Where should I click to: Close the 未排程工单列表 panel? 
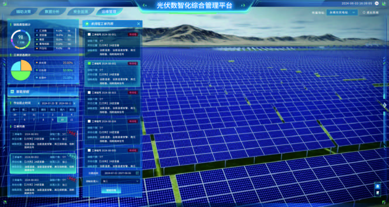[x=138, y=24]
